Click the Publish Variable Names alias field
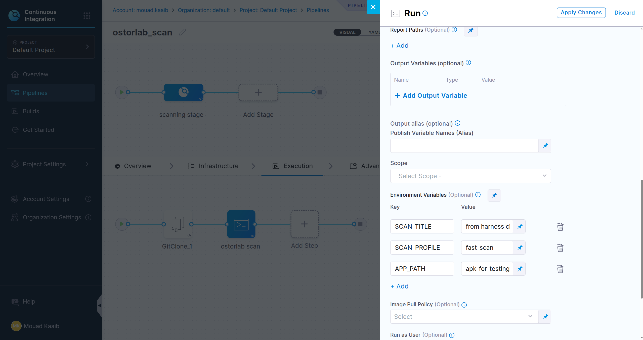Image resolution: width=643 pixels, height=340 pixels. [x=464, y=146]
